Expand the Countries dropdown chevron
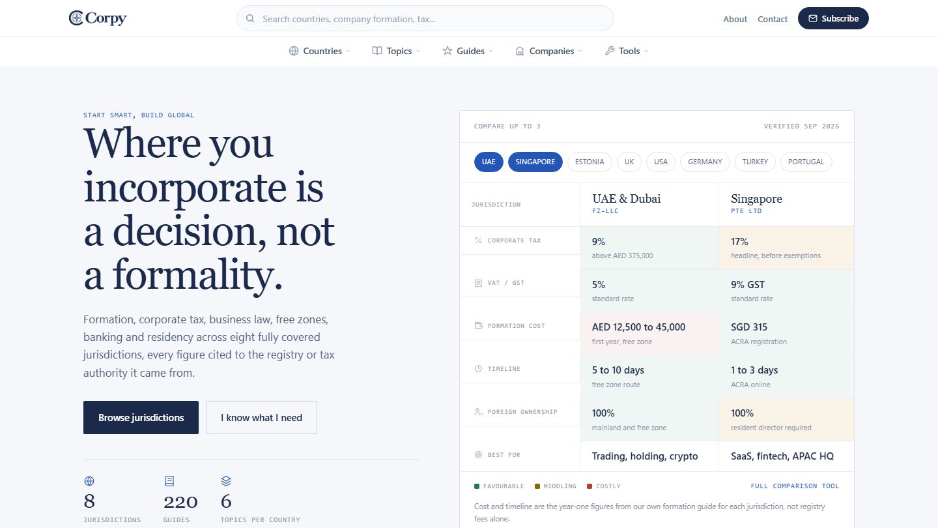 click(348, 51)
